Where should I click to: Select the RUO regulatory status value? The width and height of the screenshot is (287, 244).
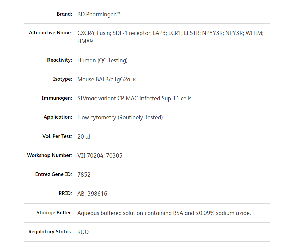pos(83,232)
